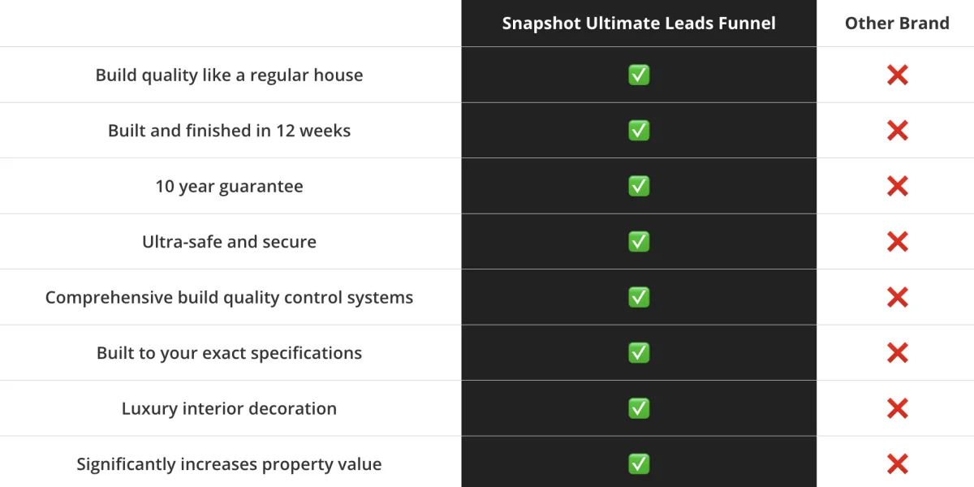Click red X for Luxury interior decoration
974x487 pixels.
pyautogui.click(x=897, y=409)
